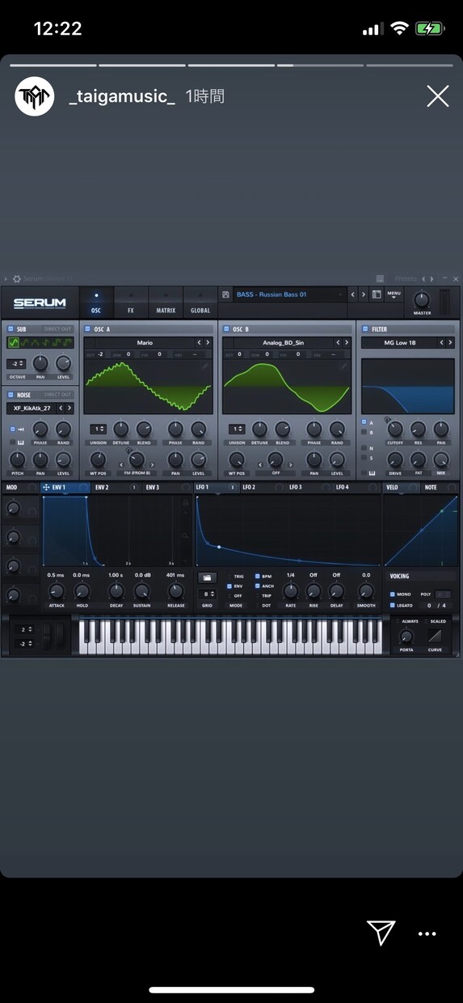The height and width of the screenshot is (1003, 463).
Task: Open the LFO shape folder icon
Action: pyautogui.click(x=208, y=578)
